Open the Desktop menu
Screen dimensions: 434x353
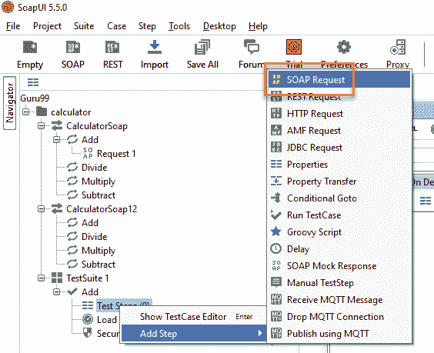coord(219,26)
